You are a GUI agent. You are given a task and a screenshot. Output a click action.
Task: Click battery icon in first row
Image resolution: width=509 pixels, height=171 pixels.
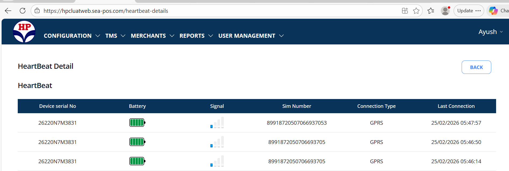click(x=137, y=123)
